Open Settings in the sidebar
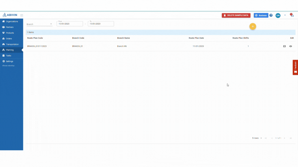 pos(11,61)
